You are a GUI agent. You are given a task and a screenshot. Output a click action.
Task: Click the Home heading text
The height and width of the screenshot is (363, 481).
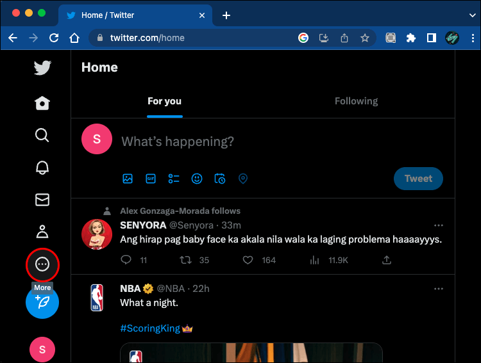99,67
